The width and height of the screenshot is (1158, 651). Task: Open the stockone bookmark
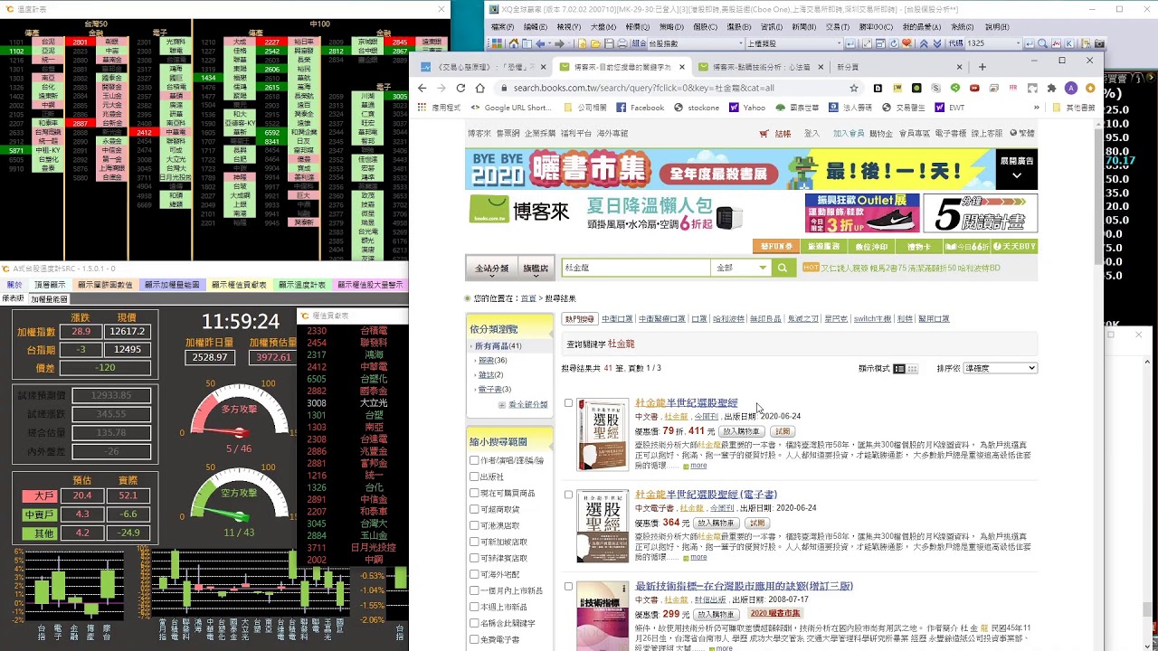[697, 108]
